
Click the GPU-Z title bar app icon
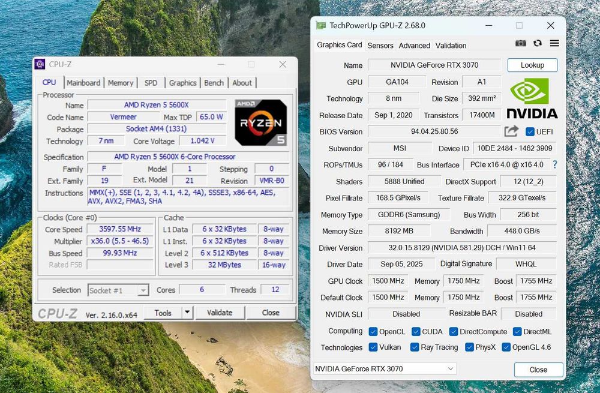tap(320, 26)
